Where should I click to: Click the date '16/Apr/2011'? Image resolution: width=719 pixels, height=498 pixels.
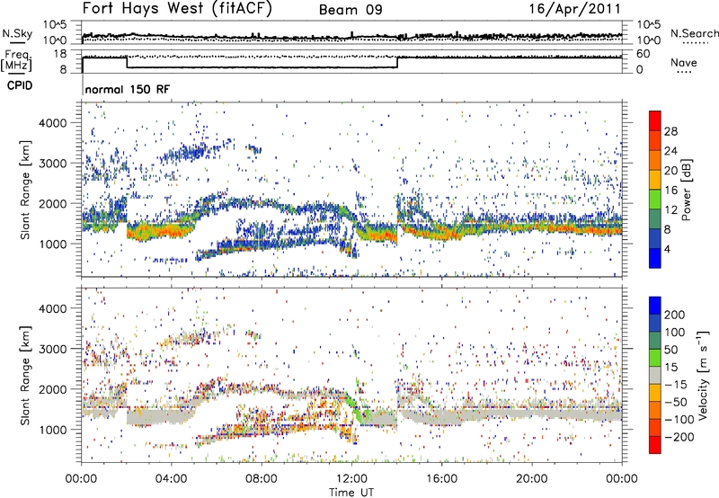[575, 9]
